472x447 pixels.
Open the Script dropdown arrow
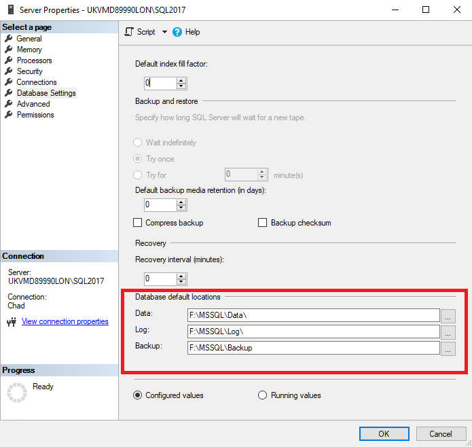pos(164,32)
